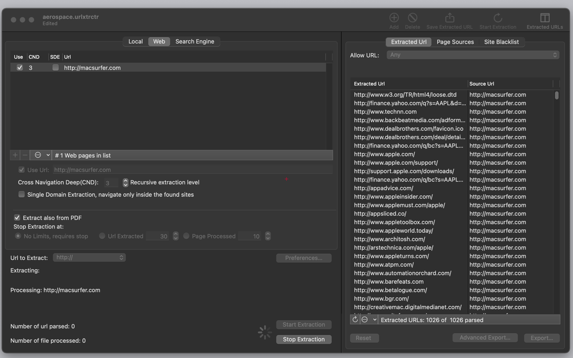Viewport: 573px width, 358px height.
Task: Click the extracted URLs list scrollbar
Action: click(557, 95)
